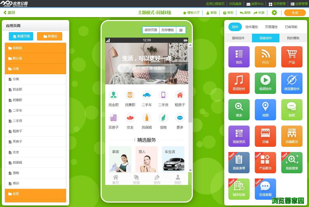The width and height of the screenshot is (309, 207).
Task: Click the orange 生成 button
Action: click(x=295, y=13)
